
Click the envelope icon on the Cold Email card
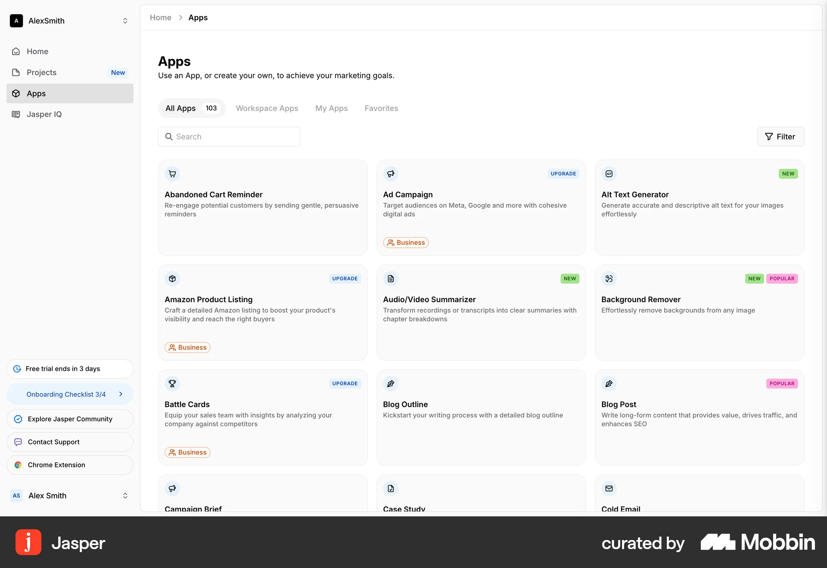(x=609, y=488)
